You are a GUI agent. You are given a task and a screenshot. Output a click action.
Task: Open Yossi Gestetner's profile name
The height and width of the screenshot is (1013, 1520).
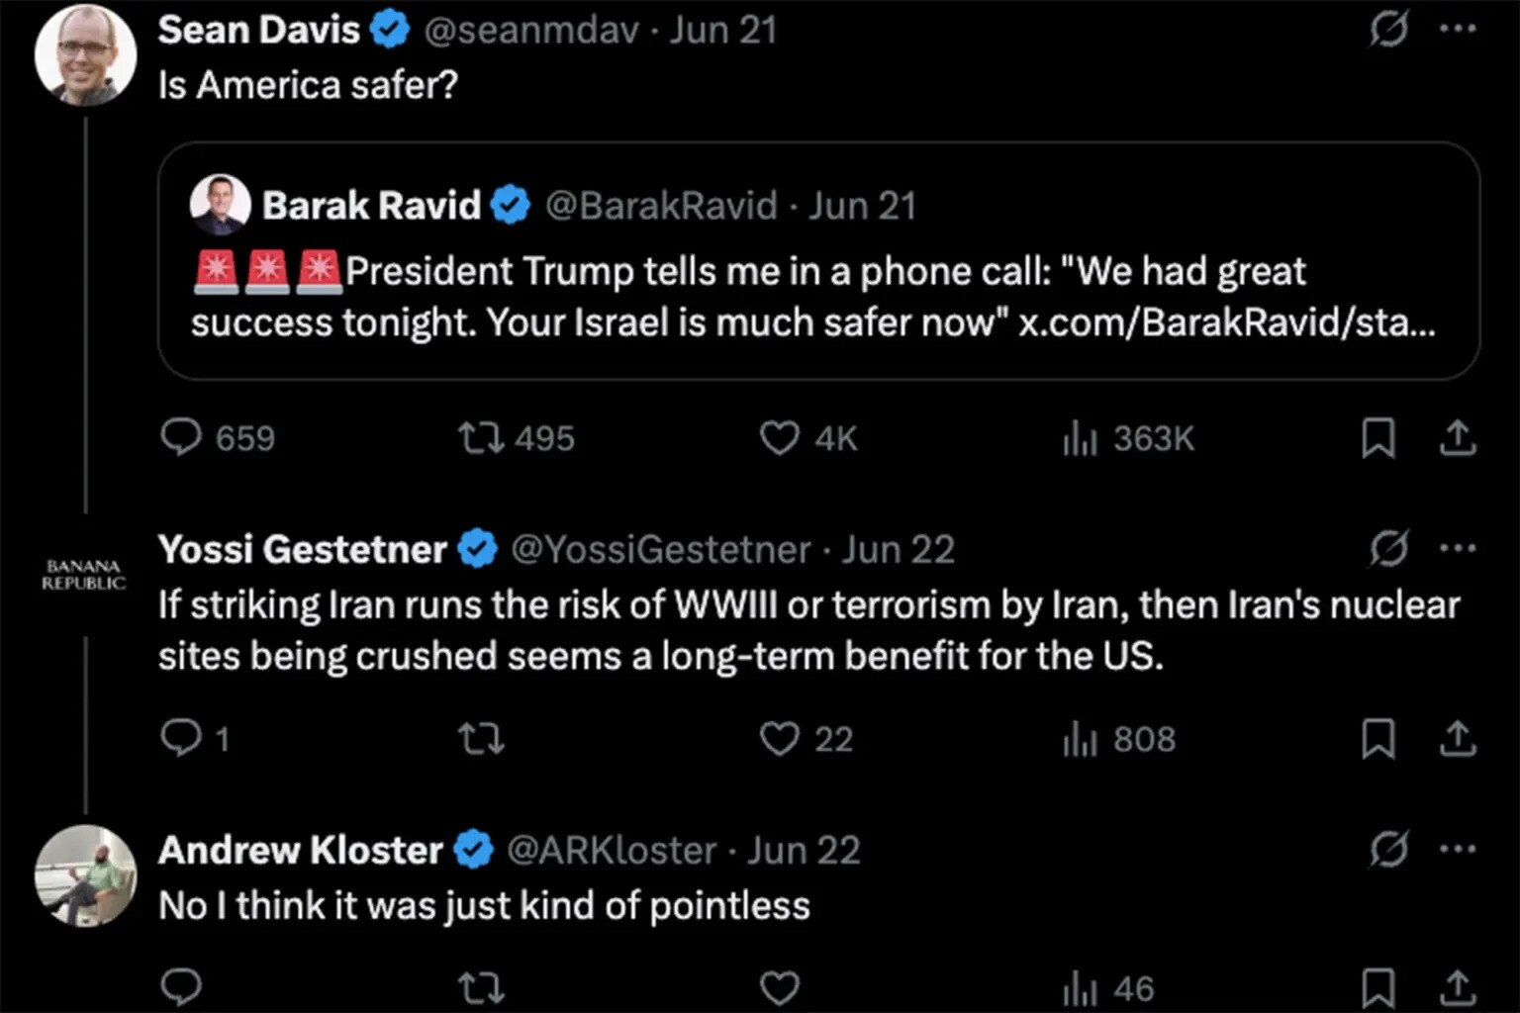point(303,549)
